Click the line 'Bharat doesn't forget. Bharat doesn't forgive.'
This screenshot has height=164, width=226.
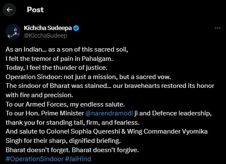click(x=72, y=150)
